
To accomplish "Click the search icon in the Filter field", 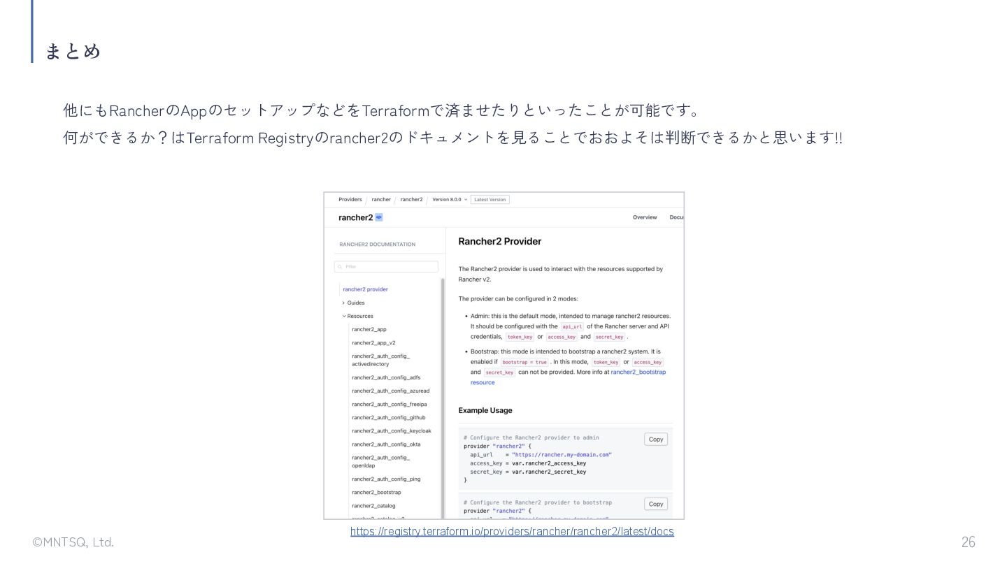I will [x=341, y=267].
